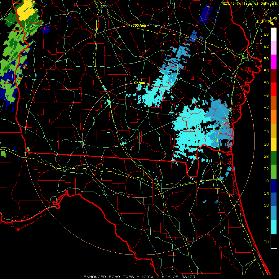Image resolution: width=279 pixels, height=279 pixels.
Task: Click the light pink legend swatch
Action: (x=274, y=48)
